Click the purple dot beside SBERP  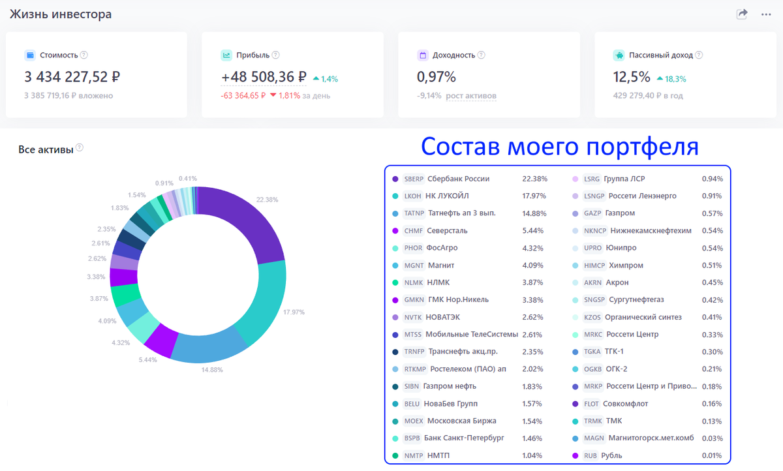(x=395, y=179)
